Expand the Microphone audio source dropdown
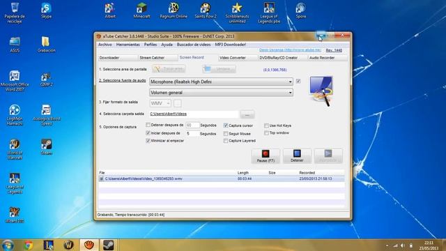Image resolution: width=446 pixels, height=251 pixels. point(290,82)
